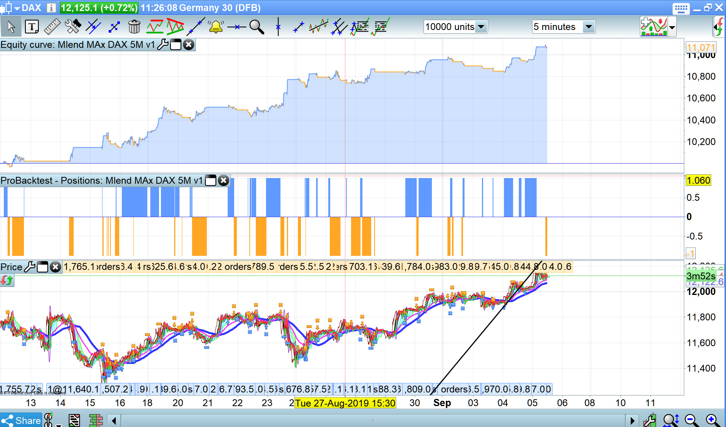The height and width of the screenshot is (427, 726).
Task: Click the horizontal time scrollbar thumb
Action: 373,421
